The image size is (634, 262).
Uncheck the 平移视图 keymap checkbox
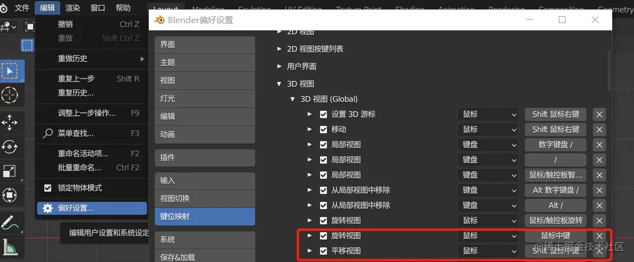click(x=323, y=251)
